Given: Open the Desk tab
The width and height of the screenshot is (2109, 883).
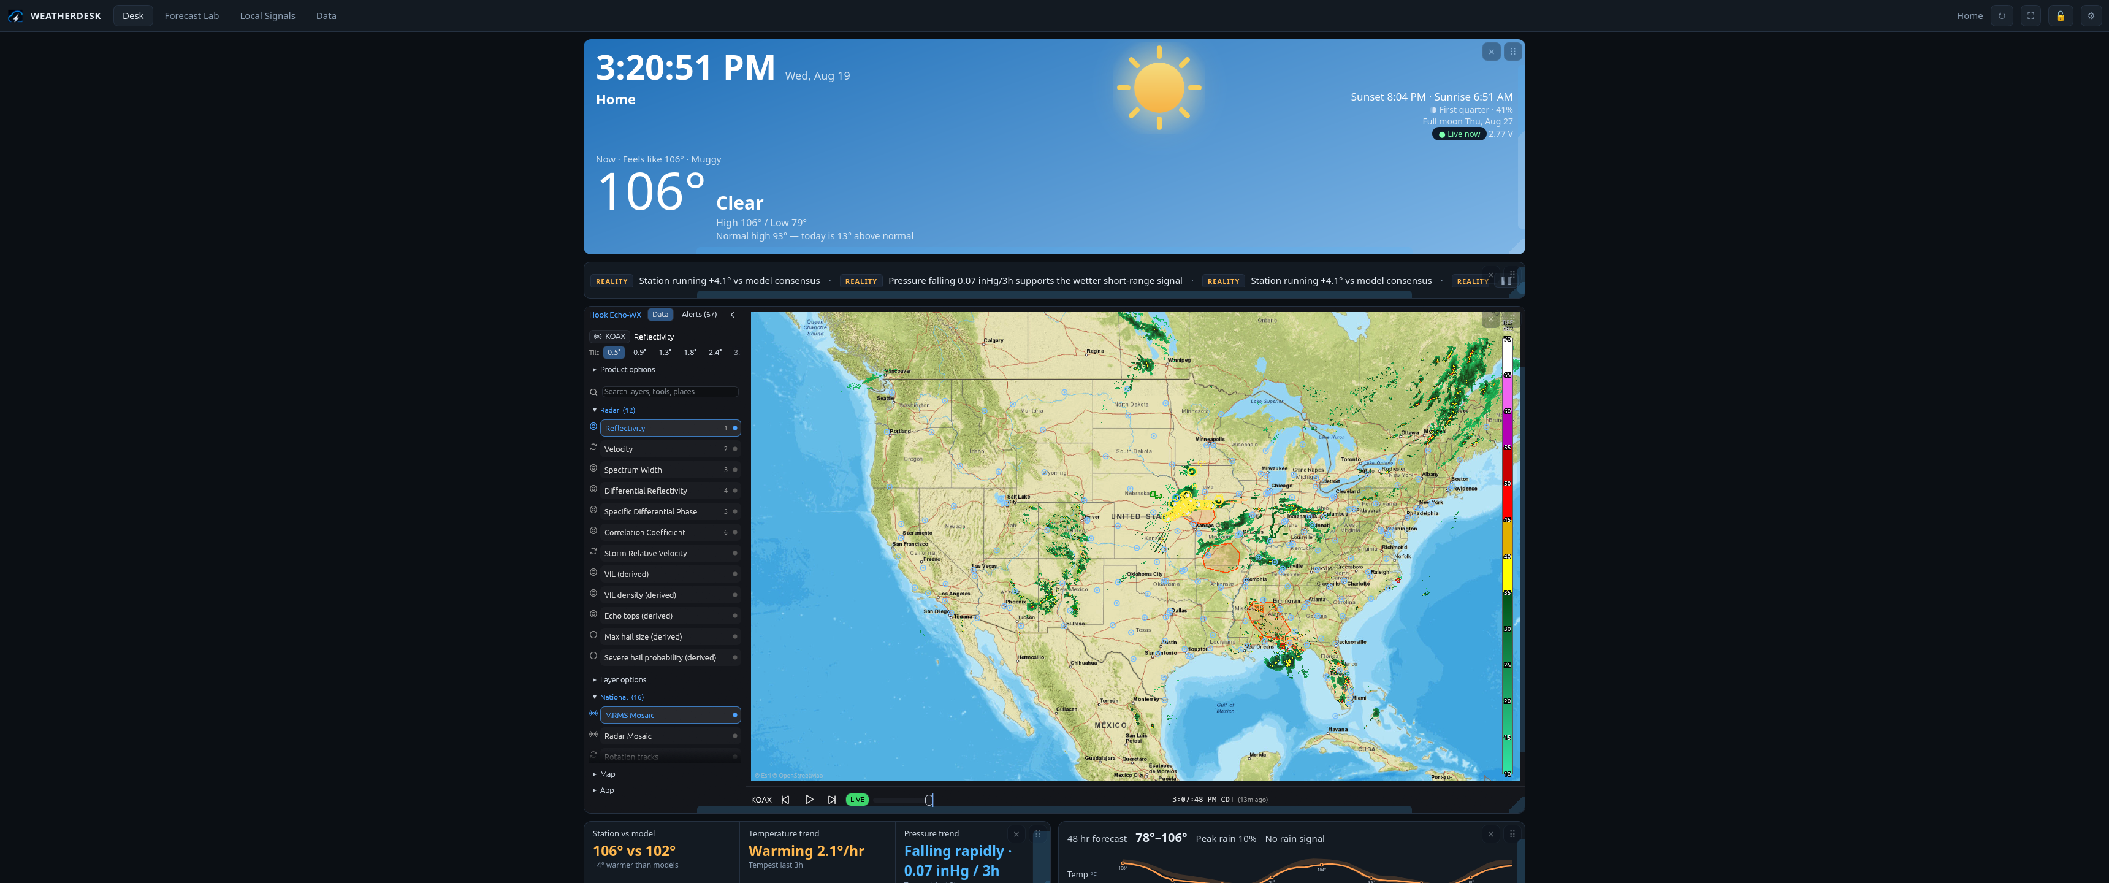Looking at the screenshot, I should [132, 15].
